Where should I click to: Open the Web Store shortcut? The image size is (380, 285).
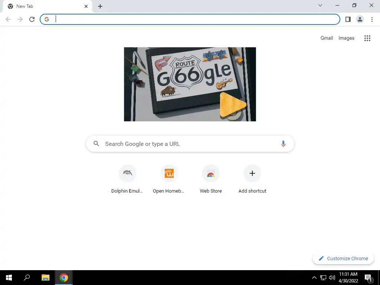(x=211, y=179)
